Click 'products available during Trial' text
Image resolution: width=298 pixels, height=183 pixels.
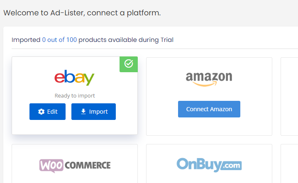pyautogui.click(x=126, y=40)
